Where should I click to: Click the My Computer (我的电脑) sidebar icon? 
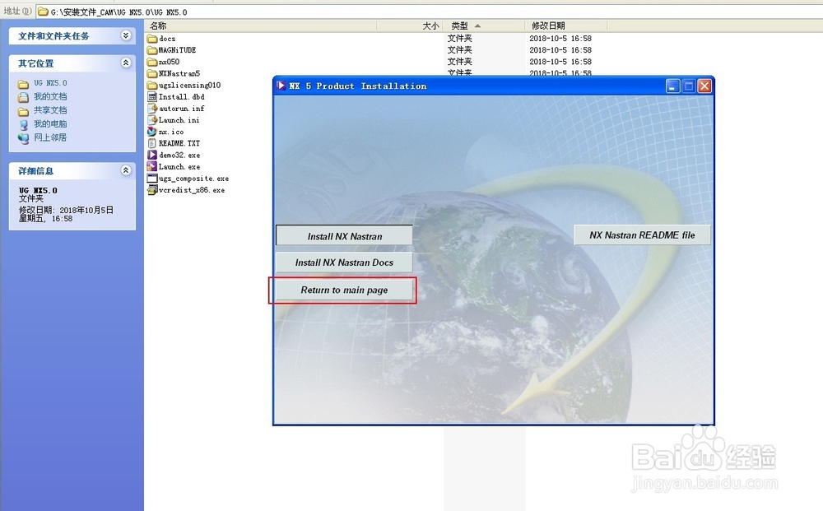click(x=23, y=125)
